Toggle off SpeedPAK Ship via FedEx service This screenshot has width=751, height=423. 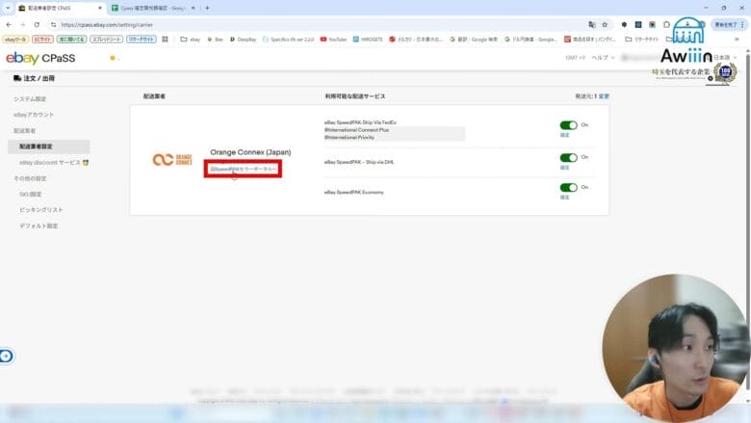568,125
